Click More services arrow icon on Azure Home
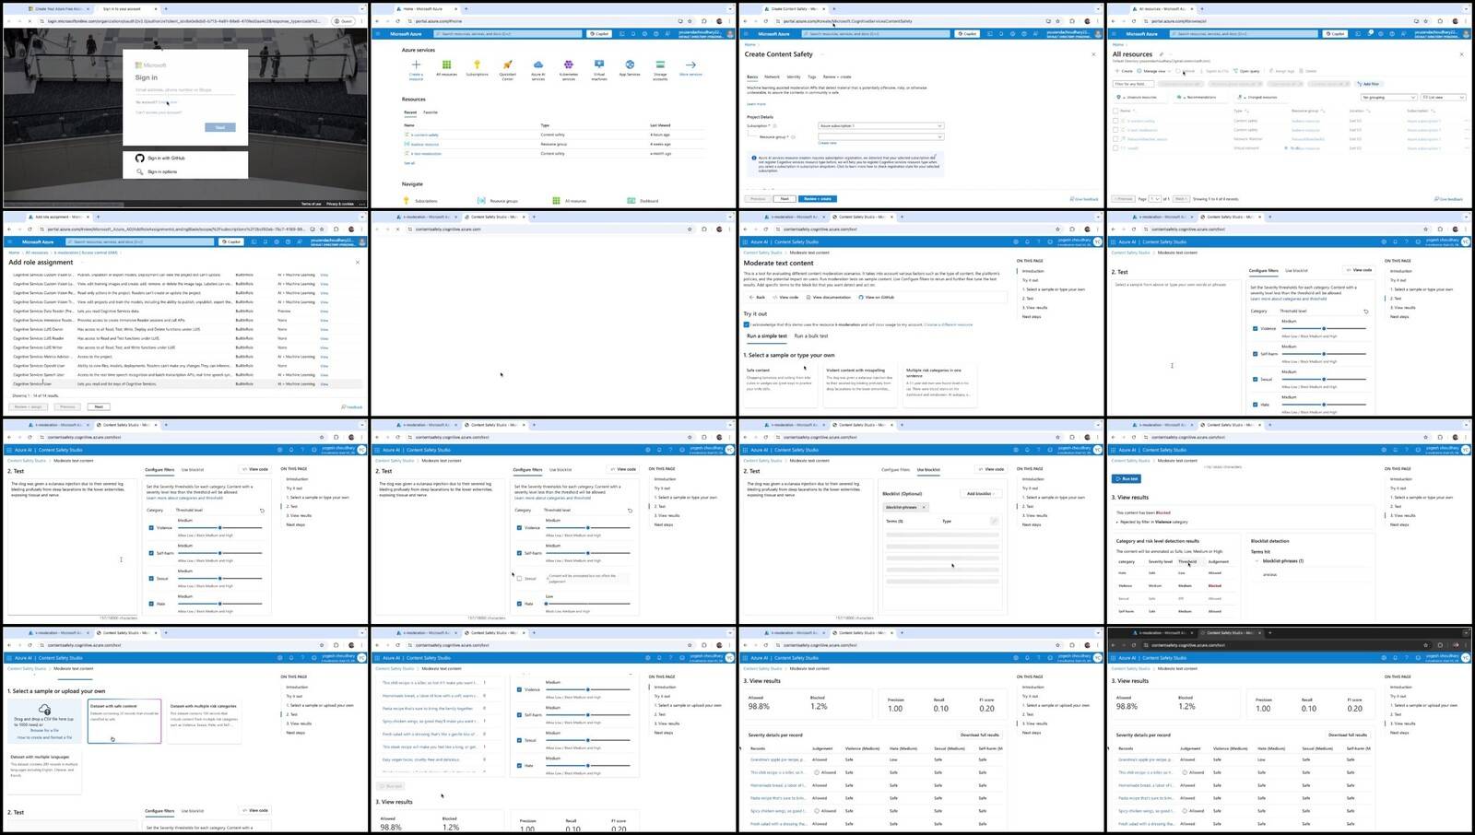Viewport: 1475px width, 835px height. [690, 65]
